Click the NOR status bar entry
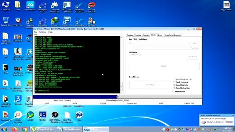Image resolution: width=235 pixels, height=132 pixels. pyautogui.click(x=47, y=103)
